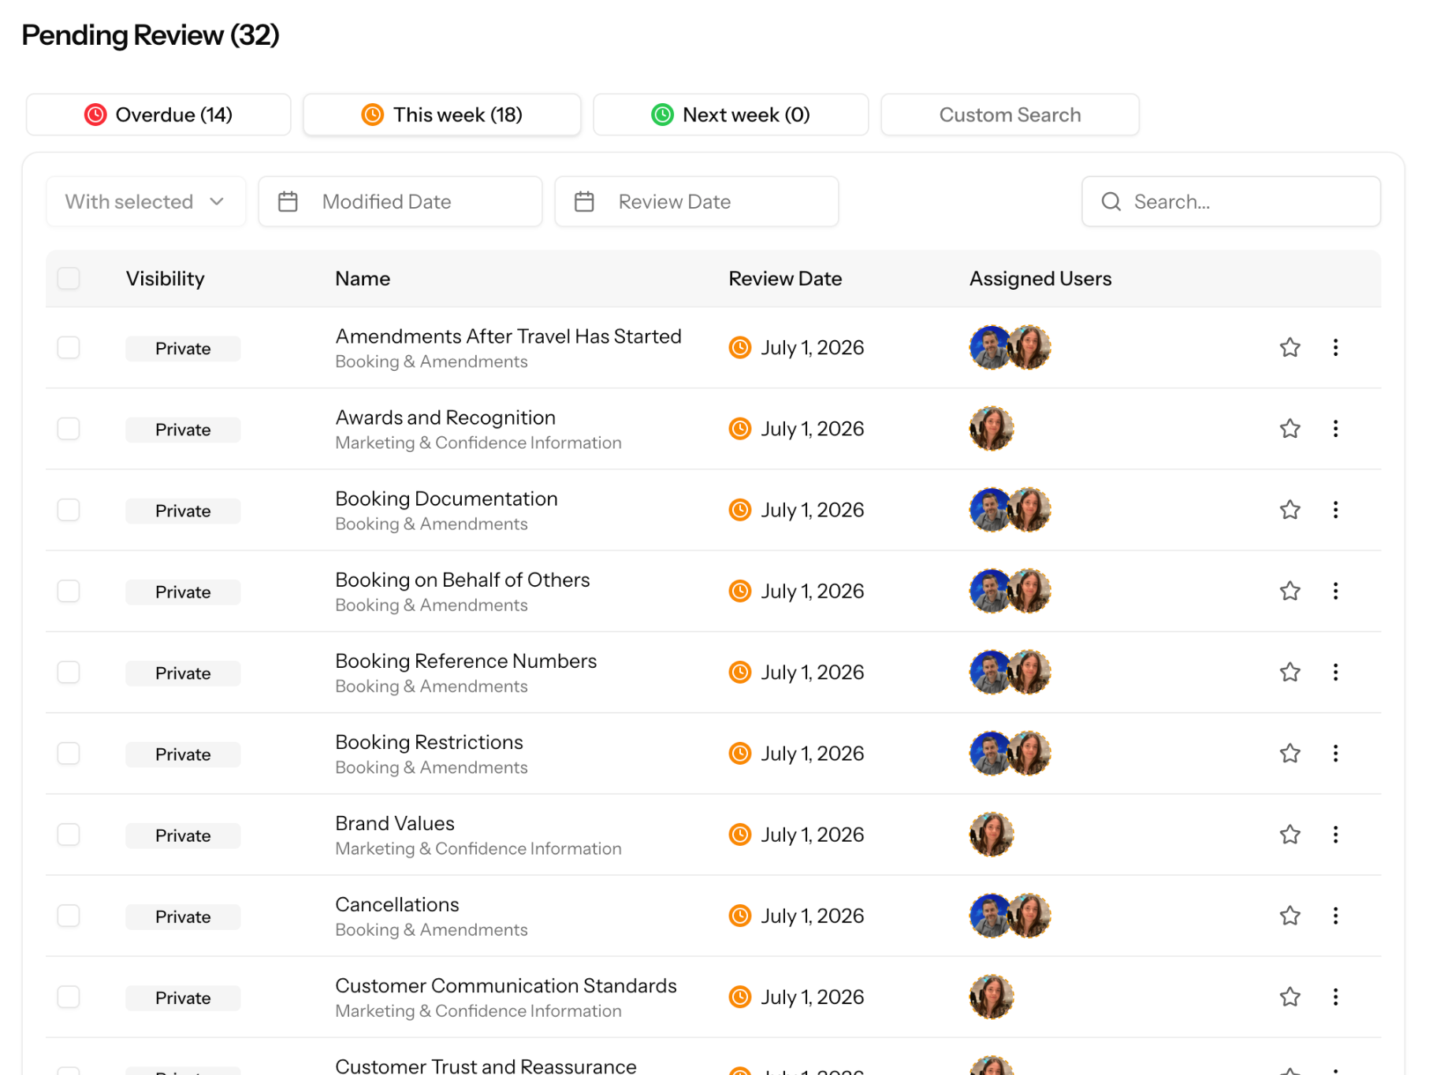Switch to the Next week (0) tab

pos(731,115)
